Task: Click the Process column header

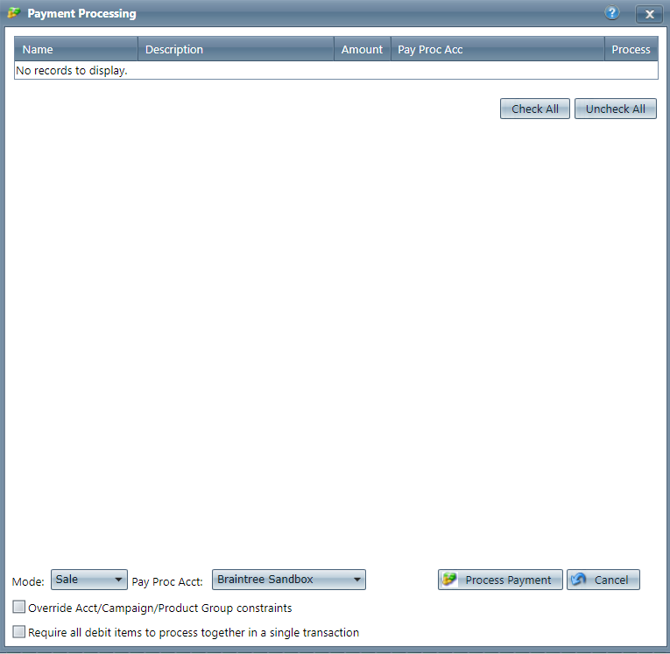Action: [x=631, y=49]
